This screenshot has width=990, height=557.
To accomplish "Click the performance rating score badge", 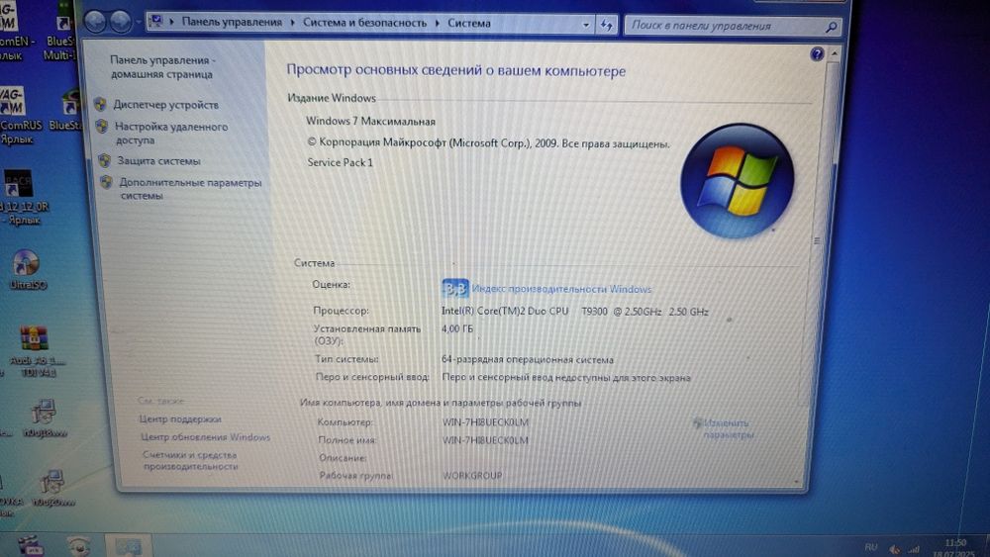I will coord(454,288).
